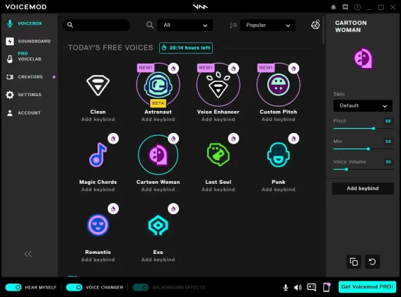This screenshot has width=401, height=297.
Task: Click the Pitch value box 68
Action: (x=388, y=121)
